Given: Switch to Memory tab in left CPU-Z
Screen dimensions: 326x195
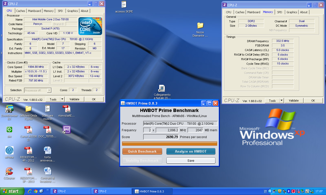Looking at the screenshot, I should pyautogui.click(x=49, y=11).
